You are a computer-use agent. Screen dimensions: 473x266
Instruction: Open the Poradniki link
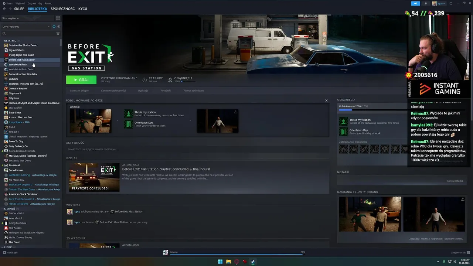pos(166,91)
